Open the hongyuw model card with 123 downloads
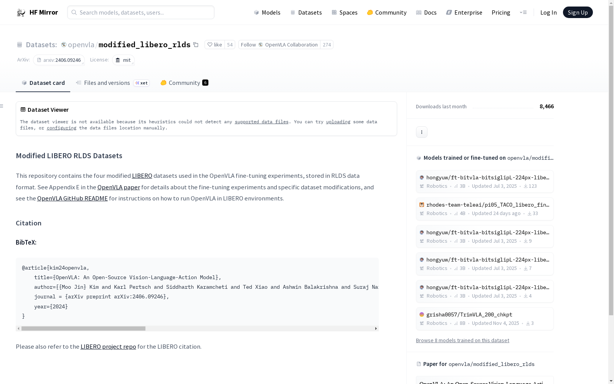The height and width of the screenshot is (384, 614). tap(485, 182)
